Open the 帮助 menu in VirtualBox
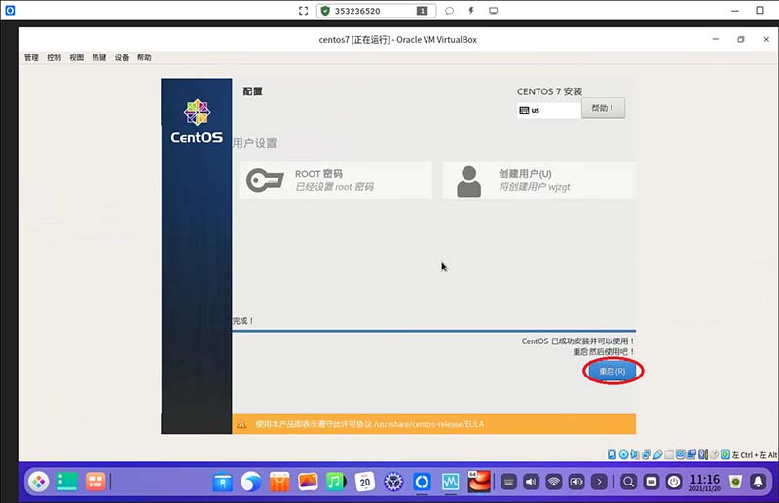 coord(144,57)
